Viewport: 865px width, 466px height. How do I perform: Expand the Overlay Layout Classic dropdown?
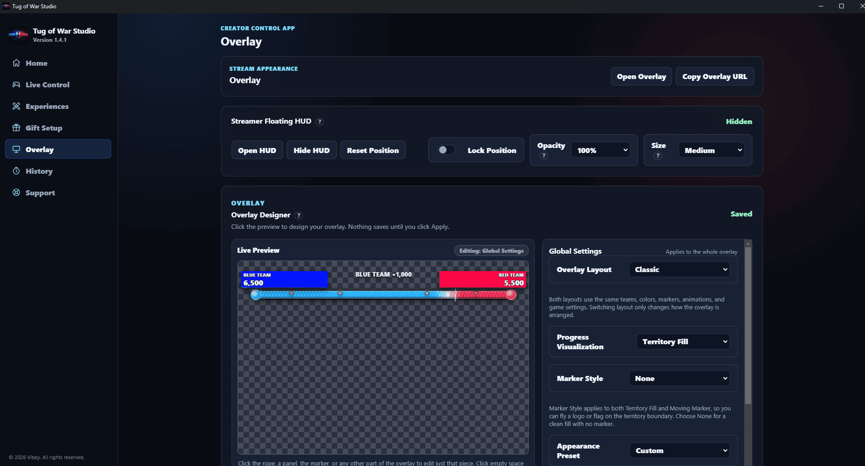pos(679,270)
